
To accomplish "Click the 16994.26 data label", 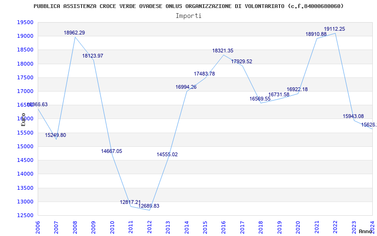I will coord(186,87).
